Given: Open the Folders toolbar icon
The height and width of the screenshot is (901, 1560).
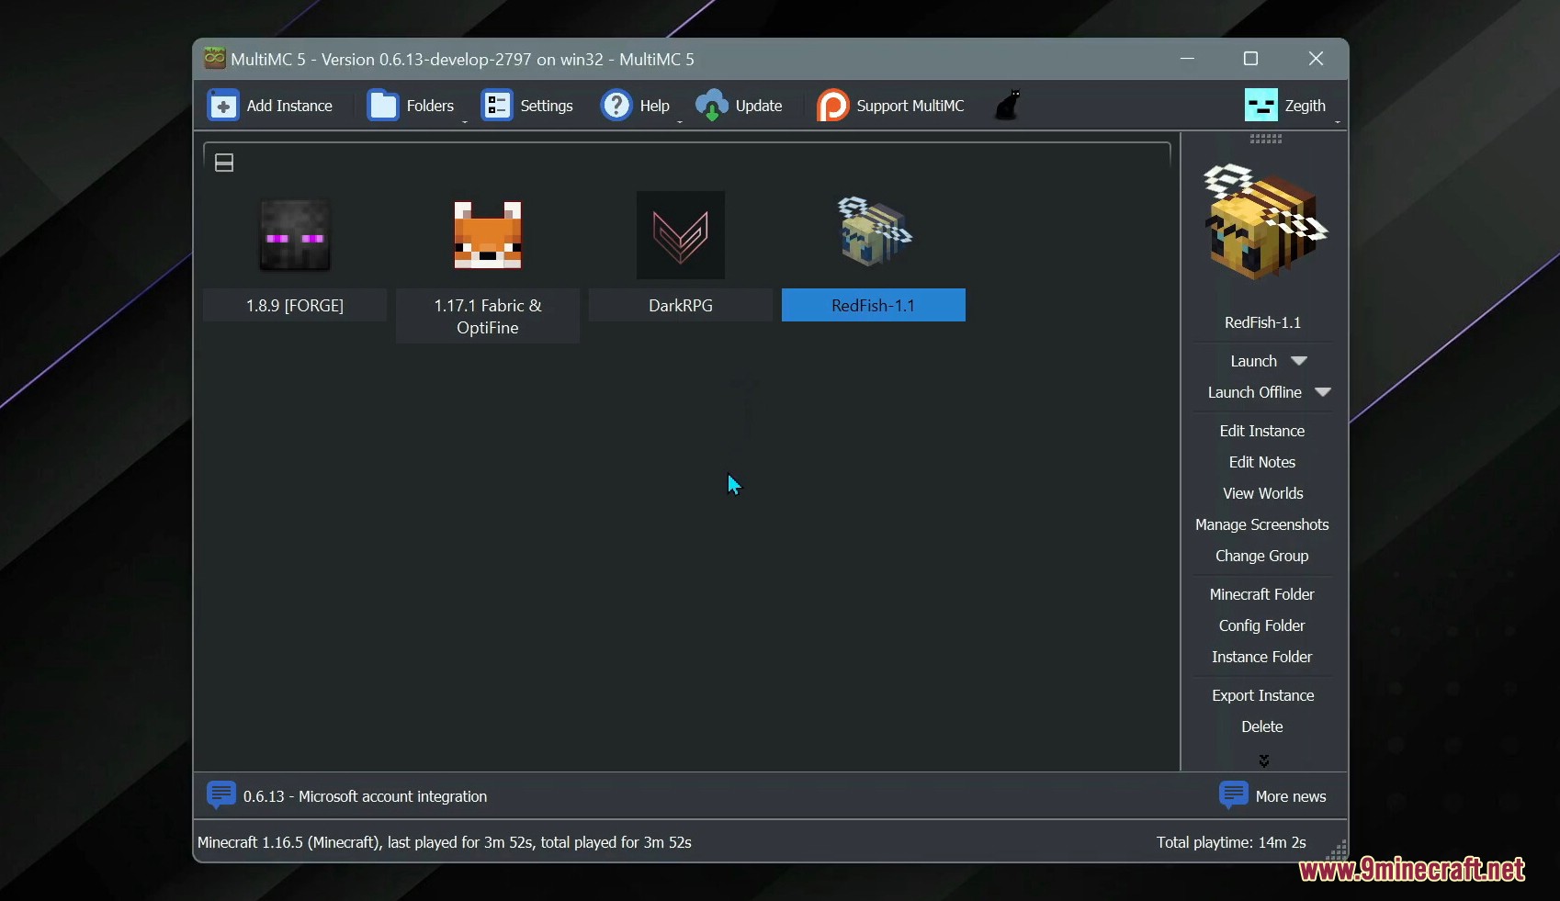Looking at the screenshot, I should coord(383,106).
